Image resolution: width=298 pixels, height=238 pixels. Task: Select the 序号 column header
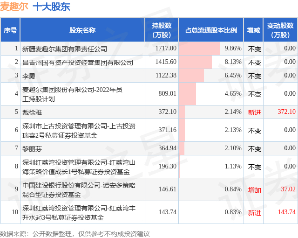[x=10, y=30]
